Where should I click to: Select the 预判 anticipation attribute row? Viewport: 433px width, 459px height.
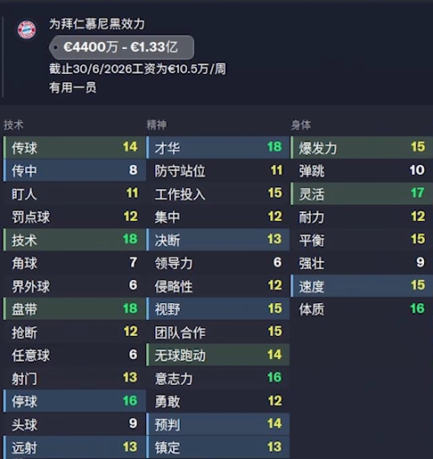tap(217, 424)
